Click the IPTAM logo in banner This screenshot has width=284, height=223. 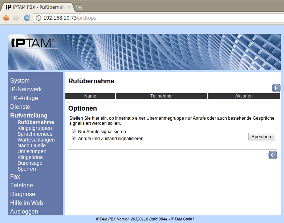pyautogui.click(x=33, y=43)
